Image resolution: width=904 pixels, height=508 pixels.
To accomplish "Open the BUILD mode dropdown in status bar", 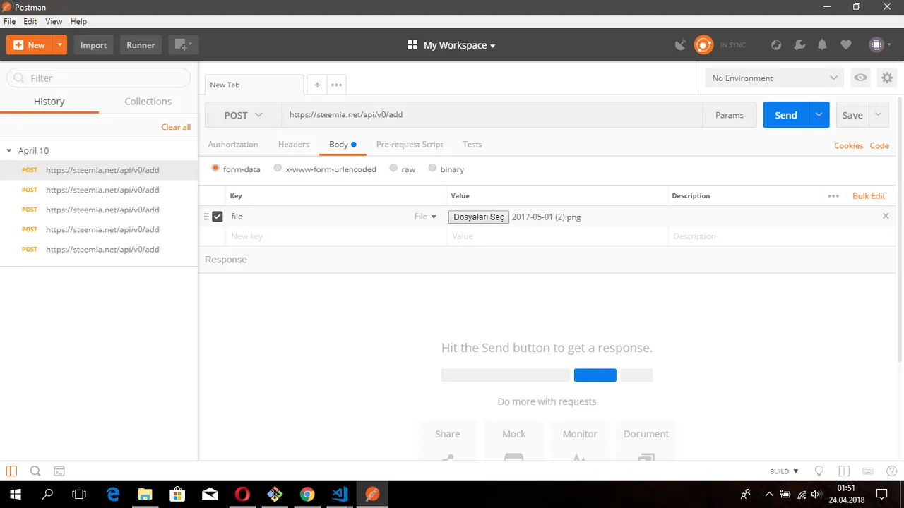I will pyautogui.click(x=784, y=471).
